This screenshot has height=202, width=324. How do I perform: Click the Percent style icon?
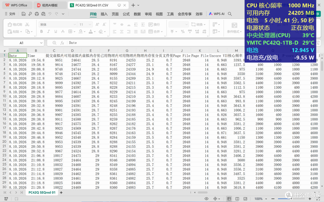(x=183, y=31)
